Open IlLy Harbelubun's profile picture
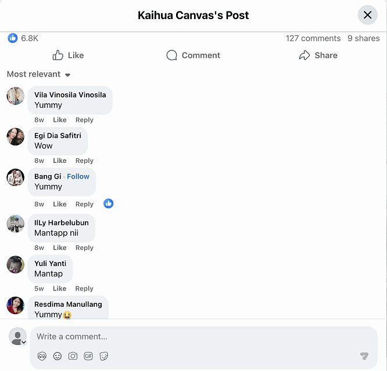The width and height of the screenshot is (387, 371). [16, 224]
